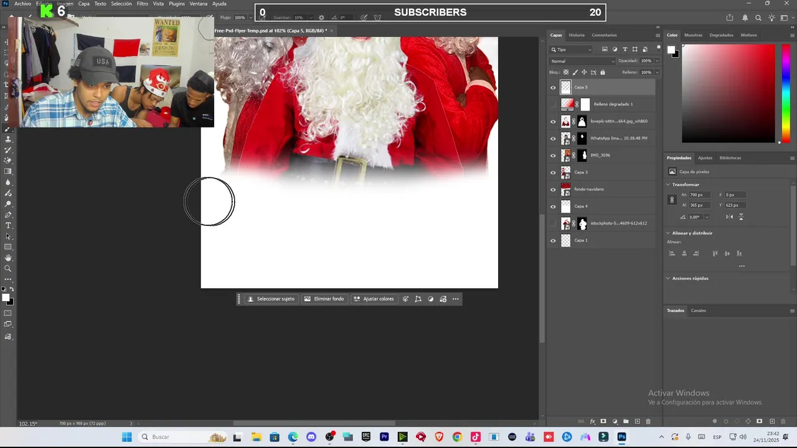Filter layers by pixel image icon

pos(605,49)
